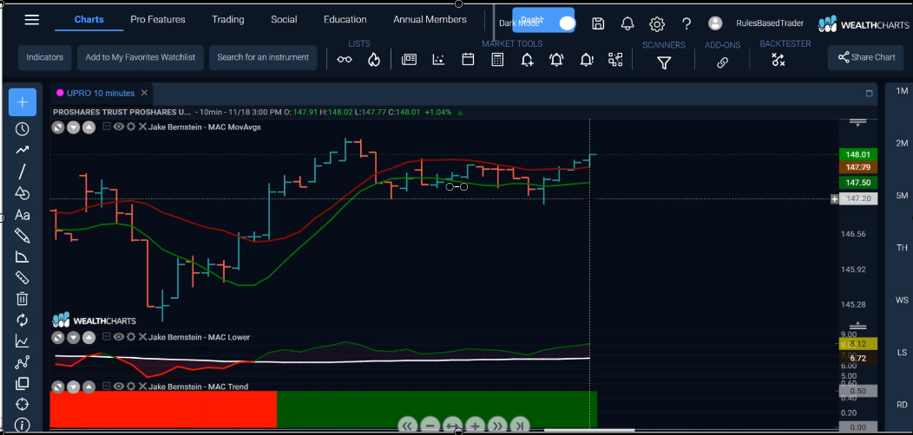913x435 pixels.
Task: Click the save chart floppy disk icon
Action: click(598, 23)
